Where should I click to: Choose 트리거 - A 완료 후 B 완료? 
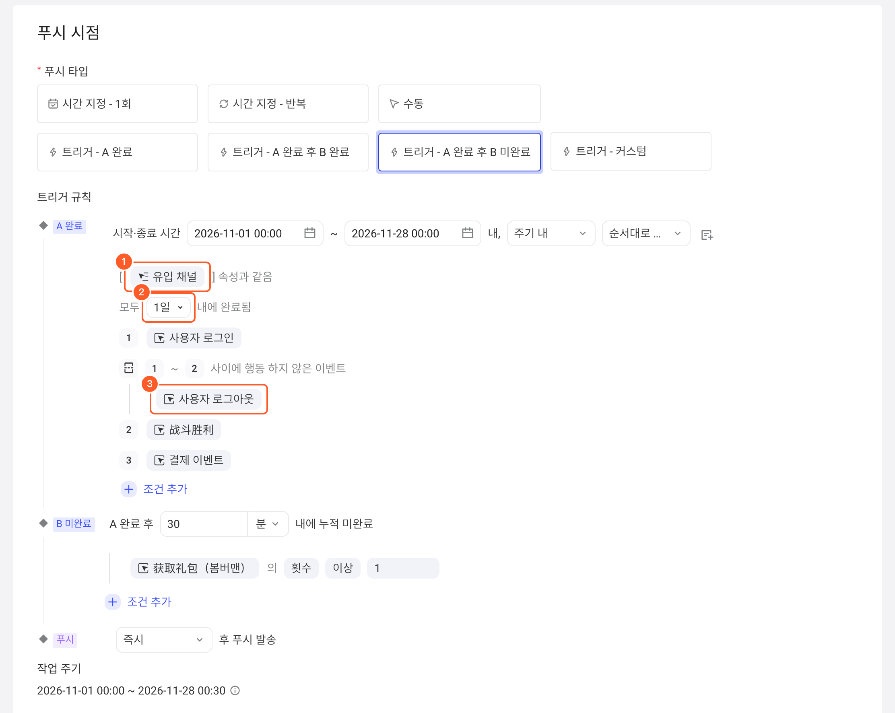click(288, 152)
